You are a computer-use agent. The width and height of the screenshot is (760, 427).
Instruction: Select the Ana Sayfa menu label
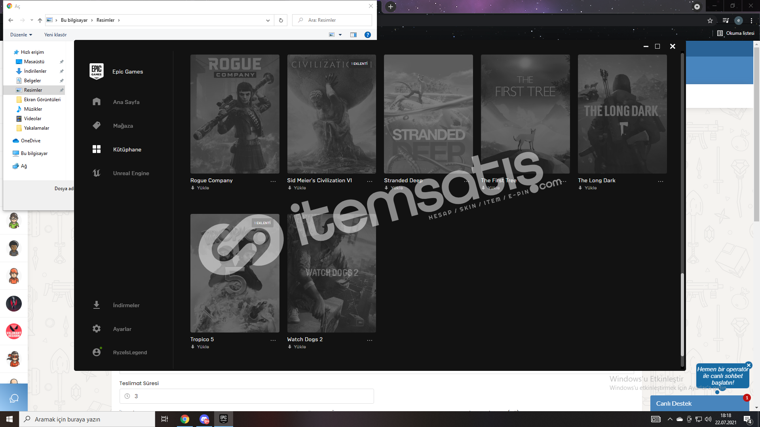point(126,102)
